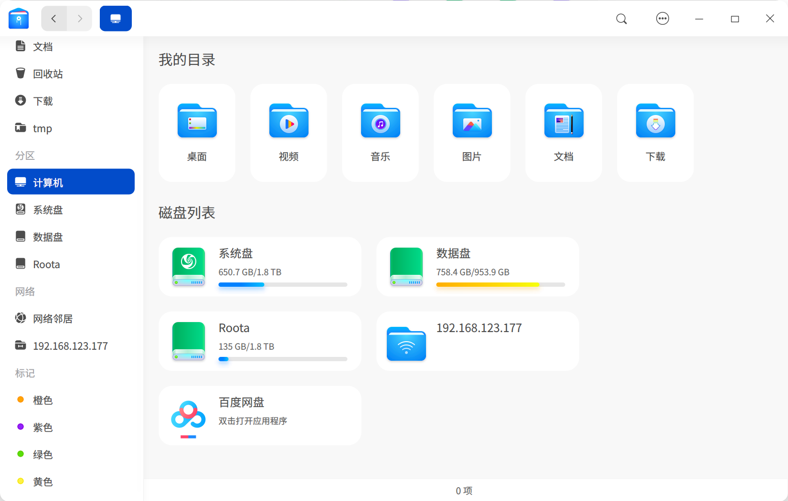Open the 视频 folder icon
Image resolution: width=788 pixels, height=501 pixels.
point(288,121)
